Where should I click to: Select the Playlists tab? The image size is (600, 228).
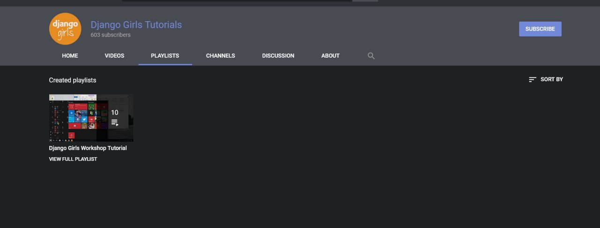[165, 56]
